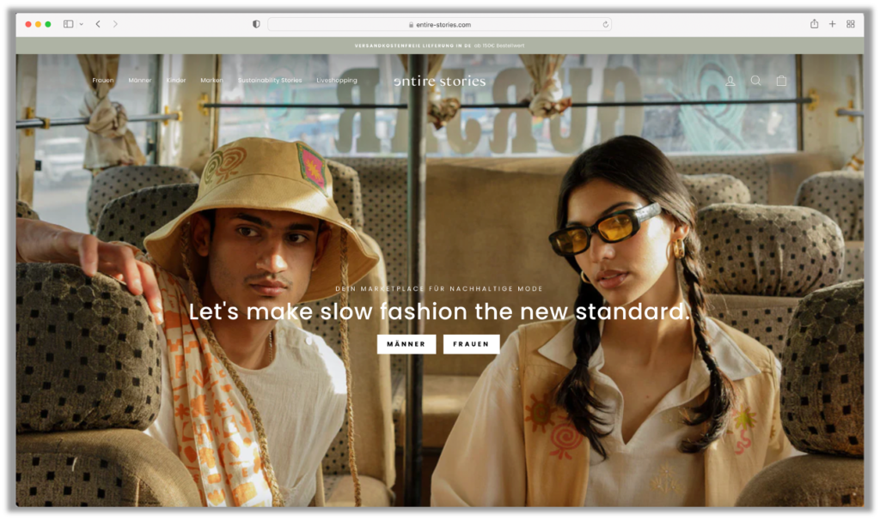Screen dimensions: 880x520
Task: Click the white FRAUEN hero button
Action: [x=471, y=344]
